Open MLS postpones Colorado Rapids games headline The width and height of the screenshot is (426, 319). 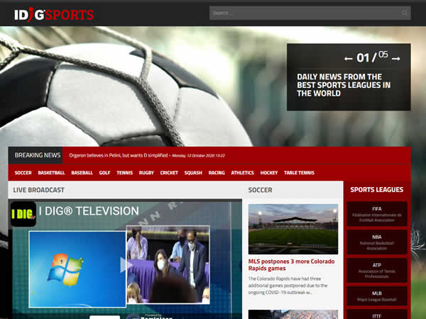point(292,264)
